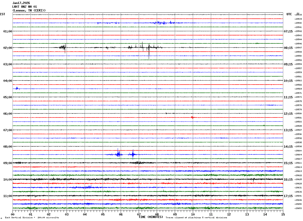Click the 11:15 UTC time label
This screenshot has height=221, width=303.
[x=288, y=97]
